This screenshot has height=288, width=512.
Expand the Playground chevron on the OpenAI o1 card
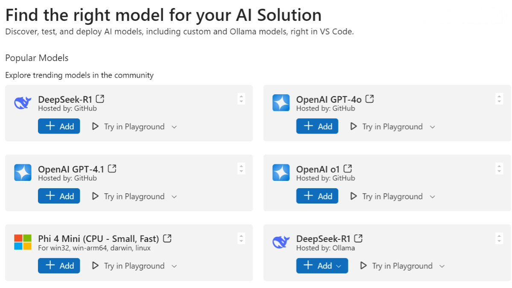432,197
